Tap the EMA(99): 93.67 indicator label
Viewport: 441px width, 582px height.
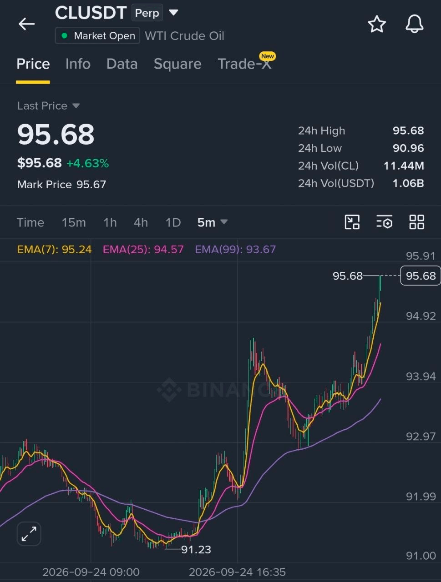[235, 249]
